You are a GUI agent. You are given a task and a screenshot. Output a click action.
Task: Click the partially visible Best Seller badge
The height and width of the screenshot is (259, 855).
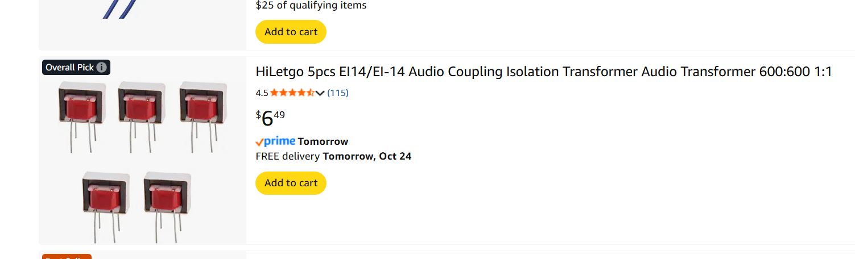click(67, 257)
